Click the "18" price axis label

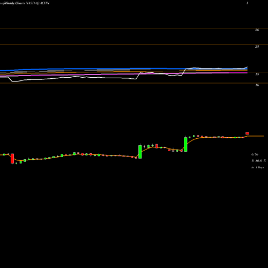click(257, 74)
